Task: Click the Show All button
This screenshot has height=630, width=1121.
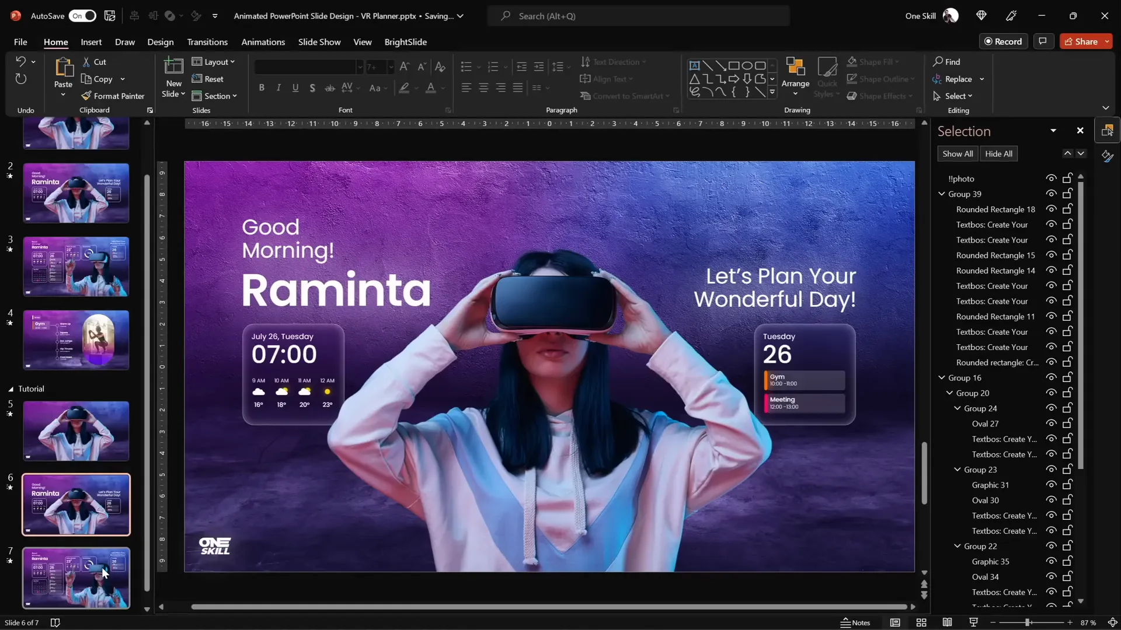Action: [957, 154]
